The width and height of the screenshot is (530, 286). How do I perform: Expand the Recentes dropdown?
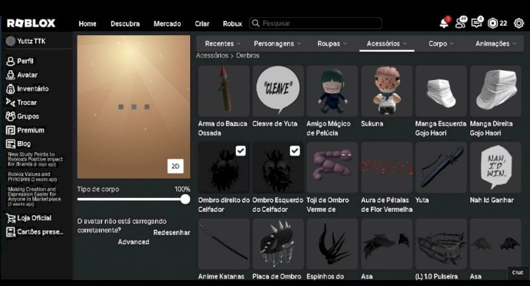click(x=223, y=44)
